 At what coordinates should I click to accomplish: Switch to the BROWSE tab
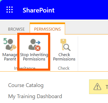point(16,29)
